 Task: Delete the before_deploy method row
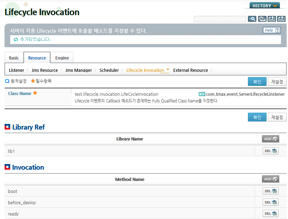point(270,202)
